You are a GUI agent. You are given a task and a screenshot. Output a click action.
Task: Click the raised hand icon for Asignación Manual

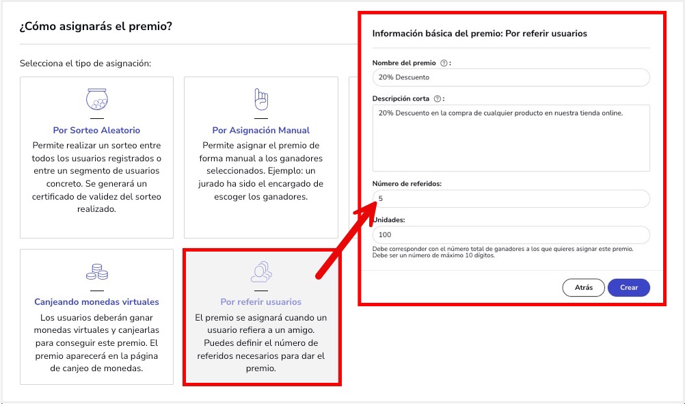pyautogui.click(x=260, y=100)
